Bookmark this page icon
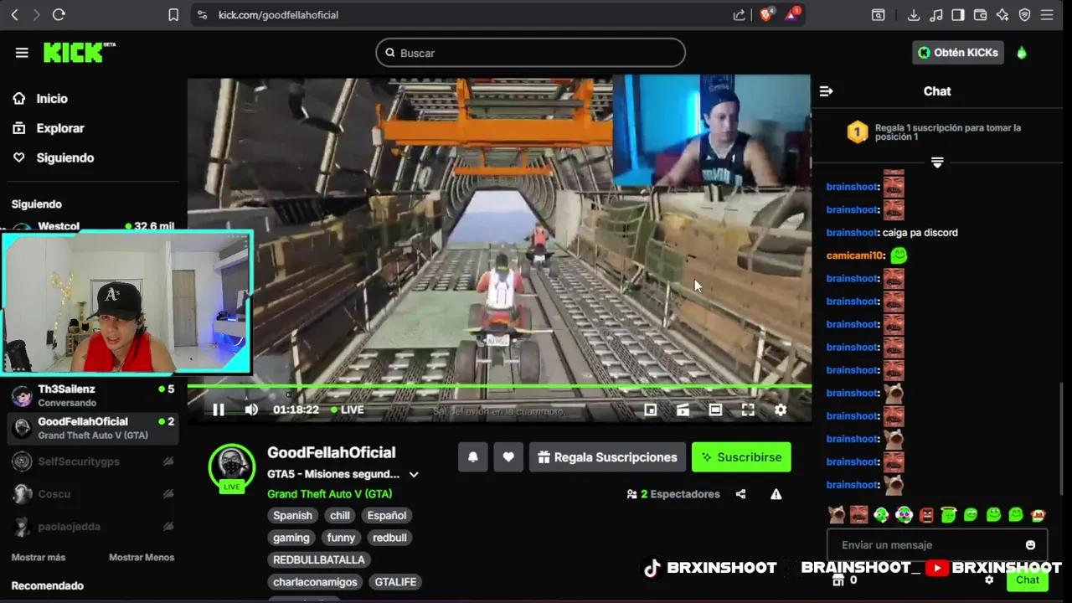This screenshot has height=603, width=1072. tap(173, 15)
